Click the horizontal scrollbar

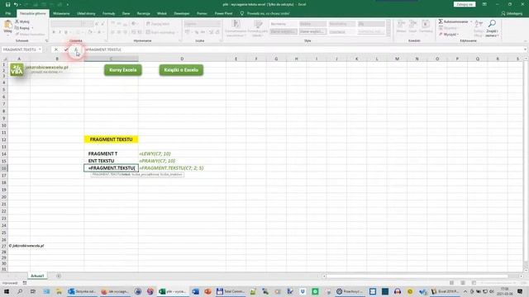point(422,276)
